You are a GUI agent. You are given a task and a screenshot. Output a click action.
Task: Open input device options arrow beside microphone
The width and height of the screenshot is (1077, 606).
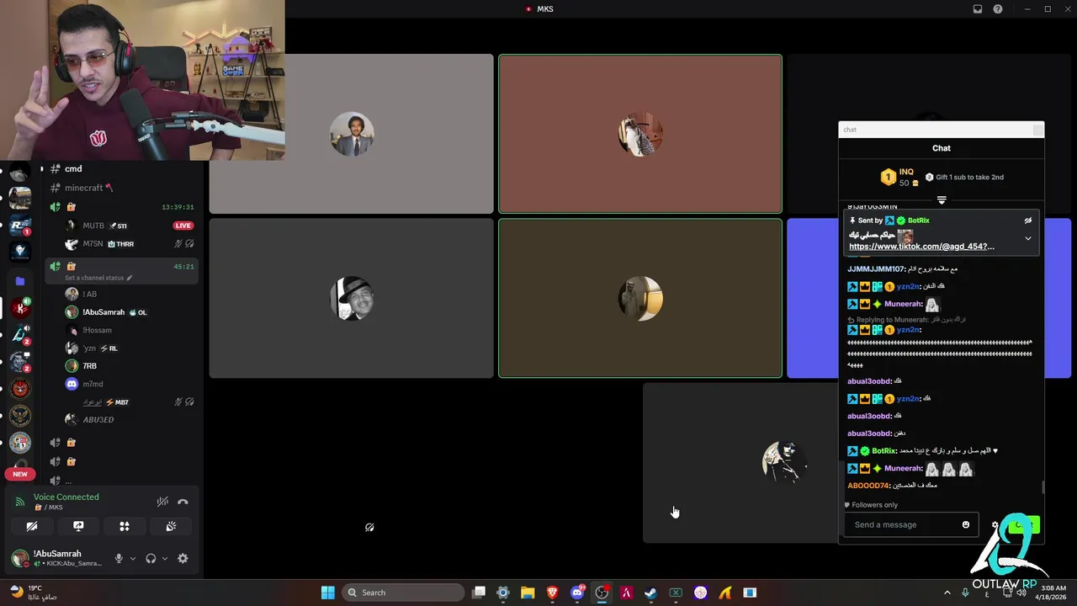tap(133, 558)
